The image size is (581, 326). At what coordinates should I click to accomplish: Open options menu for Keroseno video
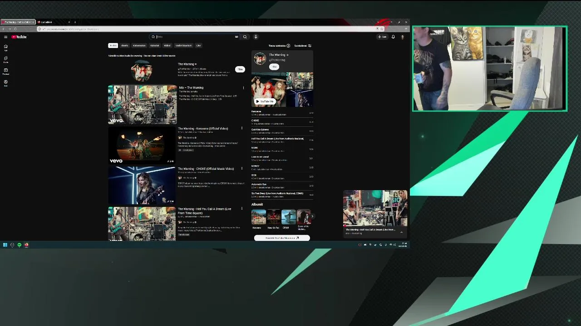click(241, 129)
